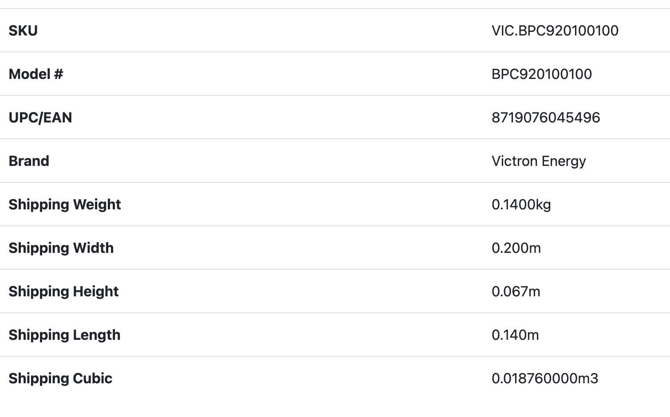This screenshot has height=417, width=670.
Task: Select the 0.140m length value
Action: 515,335
